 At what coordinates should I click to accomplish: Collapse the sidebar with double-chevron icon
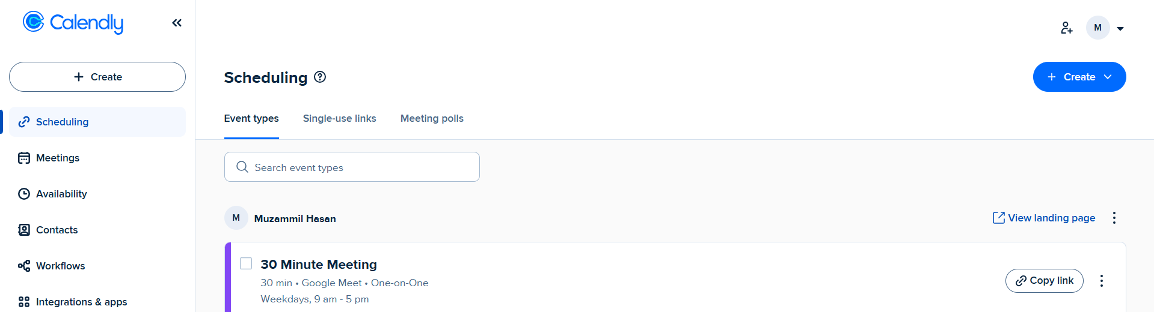tap(177, 23)
